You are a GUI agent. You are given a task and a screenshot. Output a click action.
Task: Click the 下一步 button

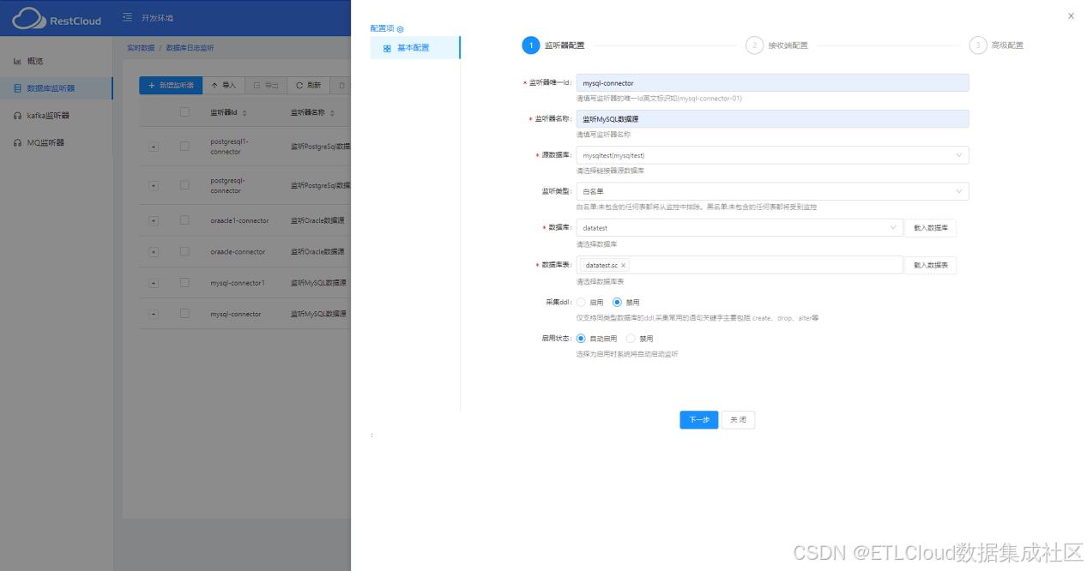click(x=699, y=420)
